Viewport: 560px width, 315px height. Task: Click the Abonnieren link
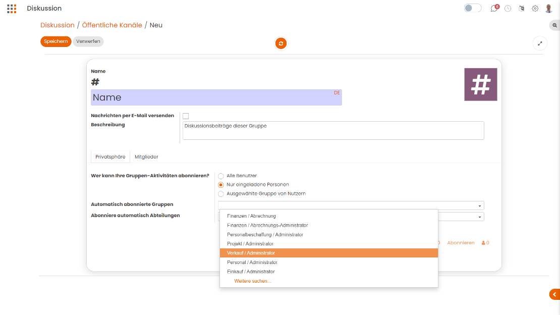click(x=461, y=243)
